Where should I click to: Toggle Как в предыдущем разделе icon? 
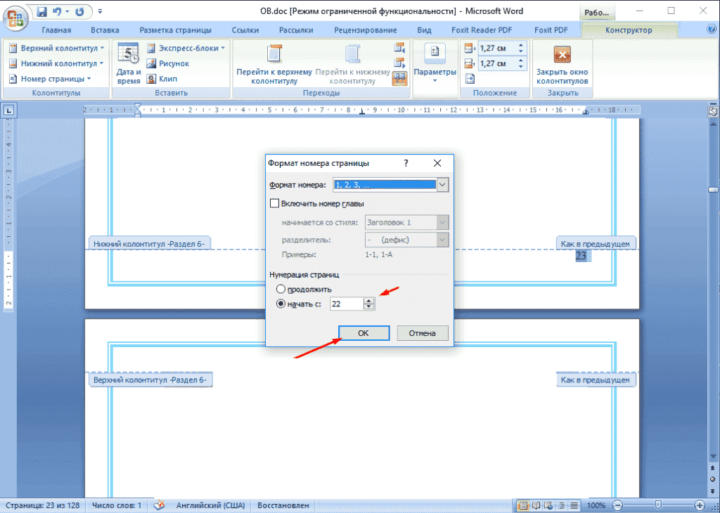pyautogui.click(x=399, y=78)
